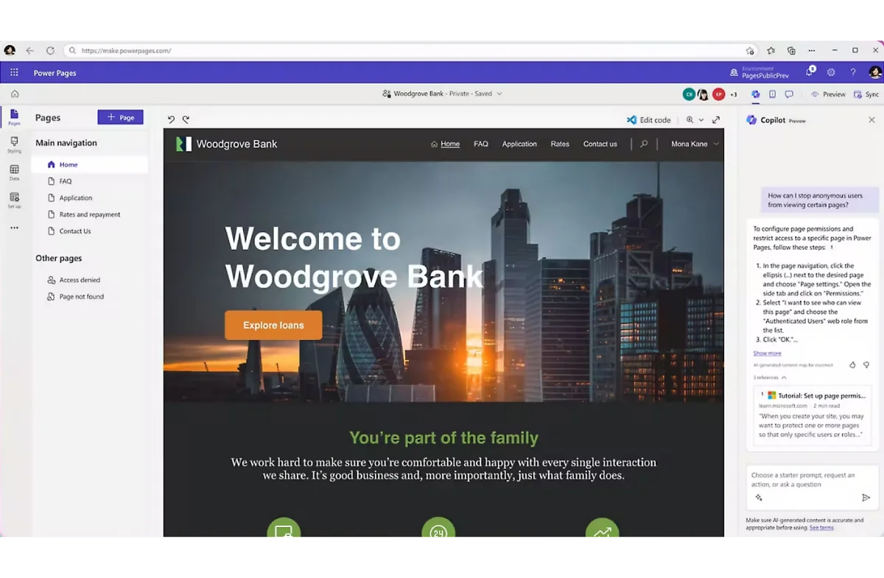Open the browser favorites list icon
Viewport: 884px width, 578px height.
[771, 51]
